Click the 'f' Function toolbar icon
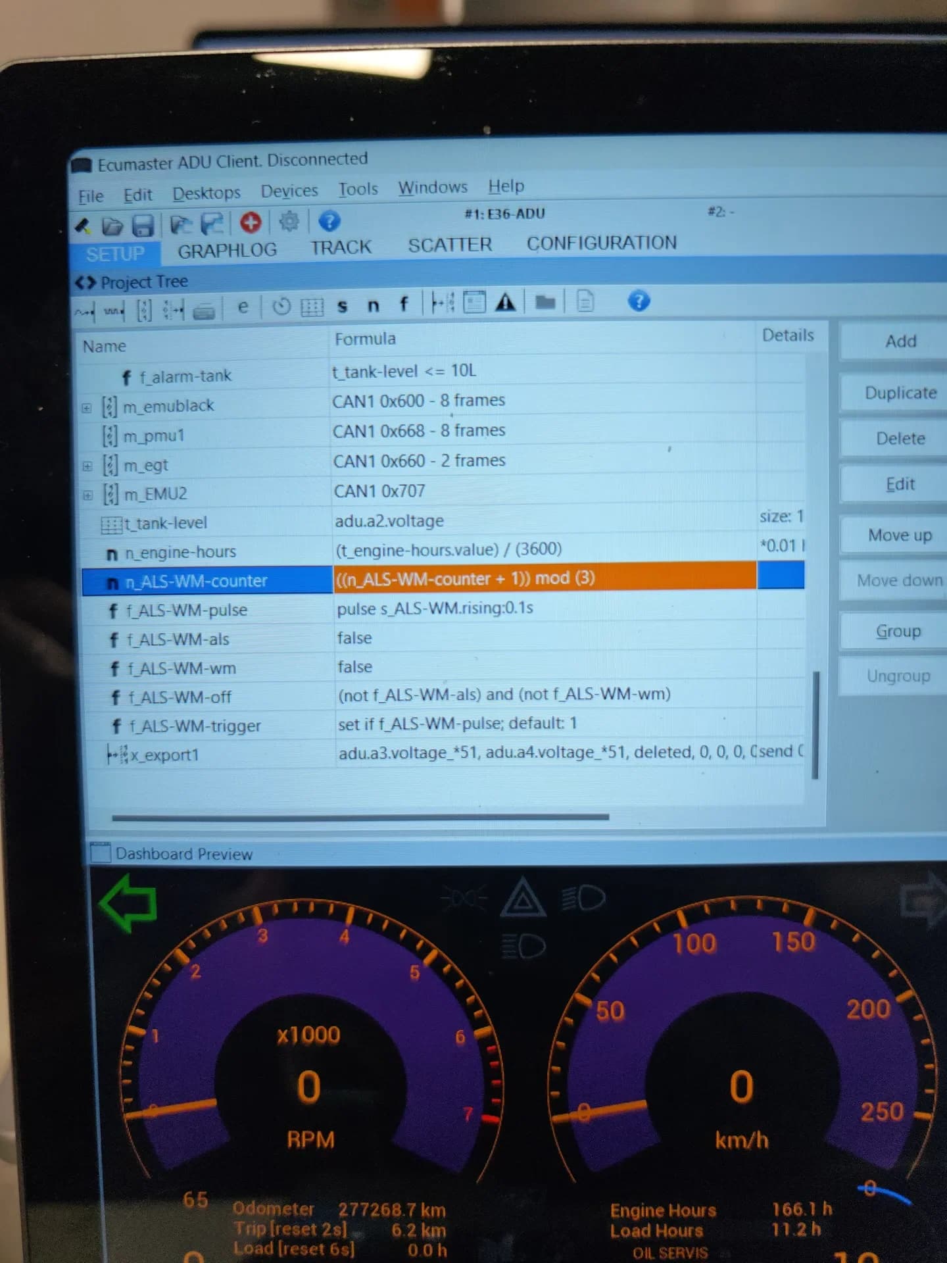Image resolution: width=947 pixels, height=1263 pixels. (x=404, y=304)
